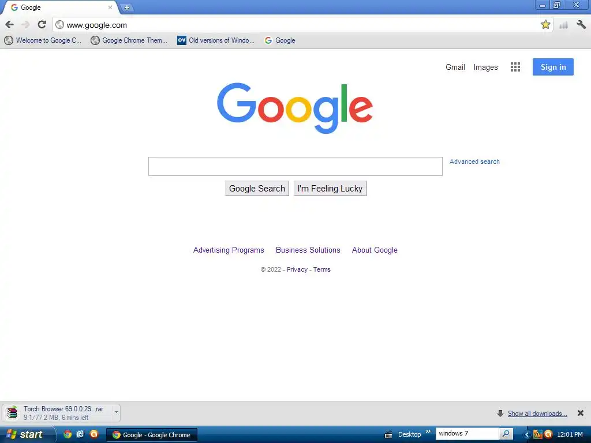Viewport: 591px width, 443px height.
Task: Click the taskbar magnifier search button
Action: (x=506, y=434)
